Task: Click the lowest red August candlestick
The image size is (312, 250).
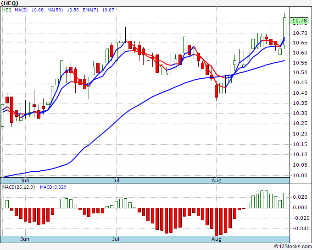Action: pyautogui.click(x=216, y=91)
